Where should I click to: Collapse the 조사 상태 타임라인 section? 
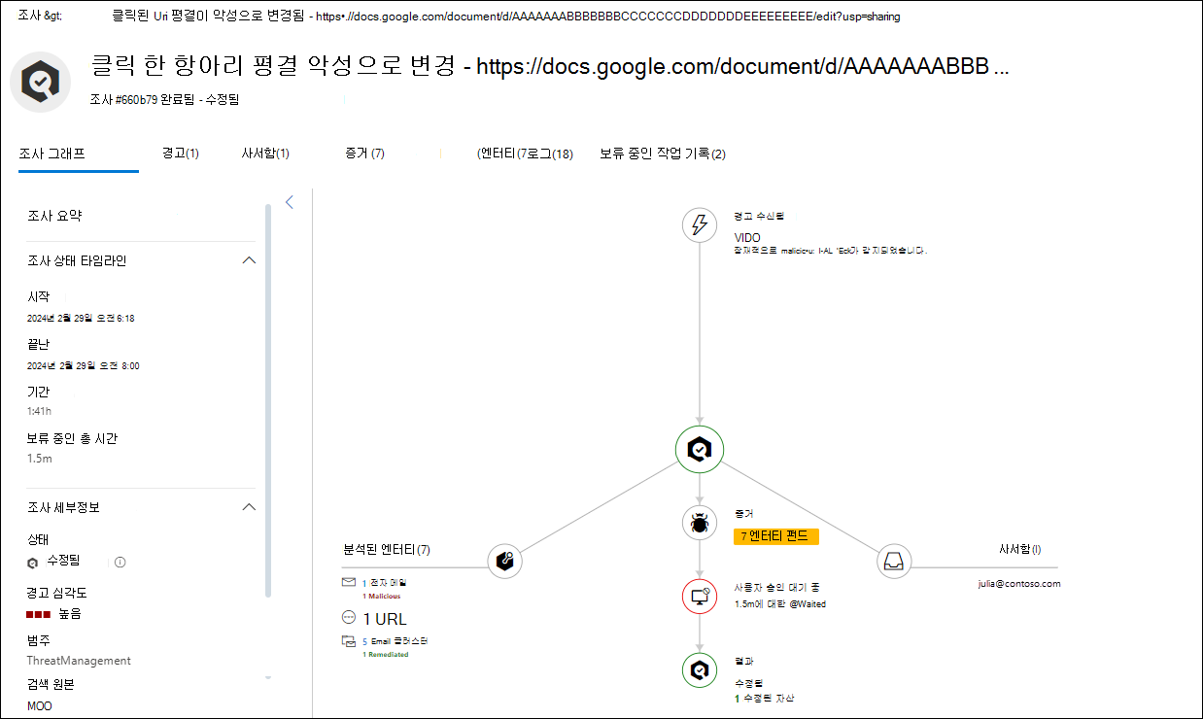(249, 260)
